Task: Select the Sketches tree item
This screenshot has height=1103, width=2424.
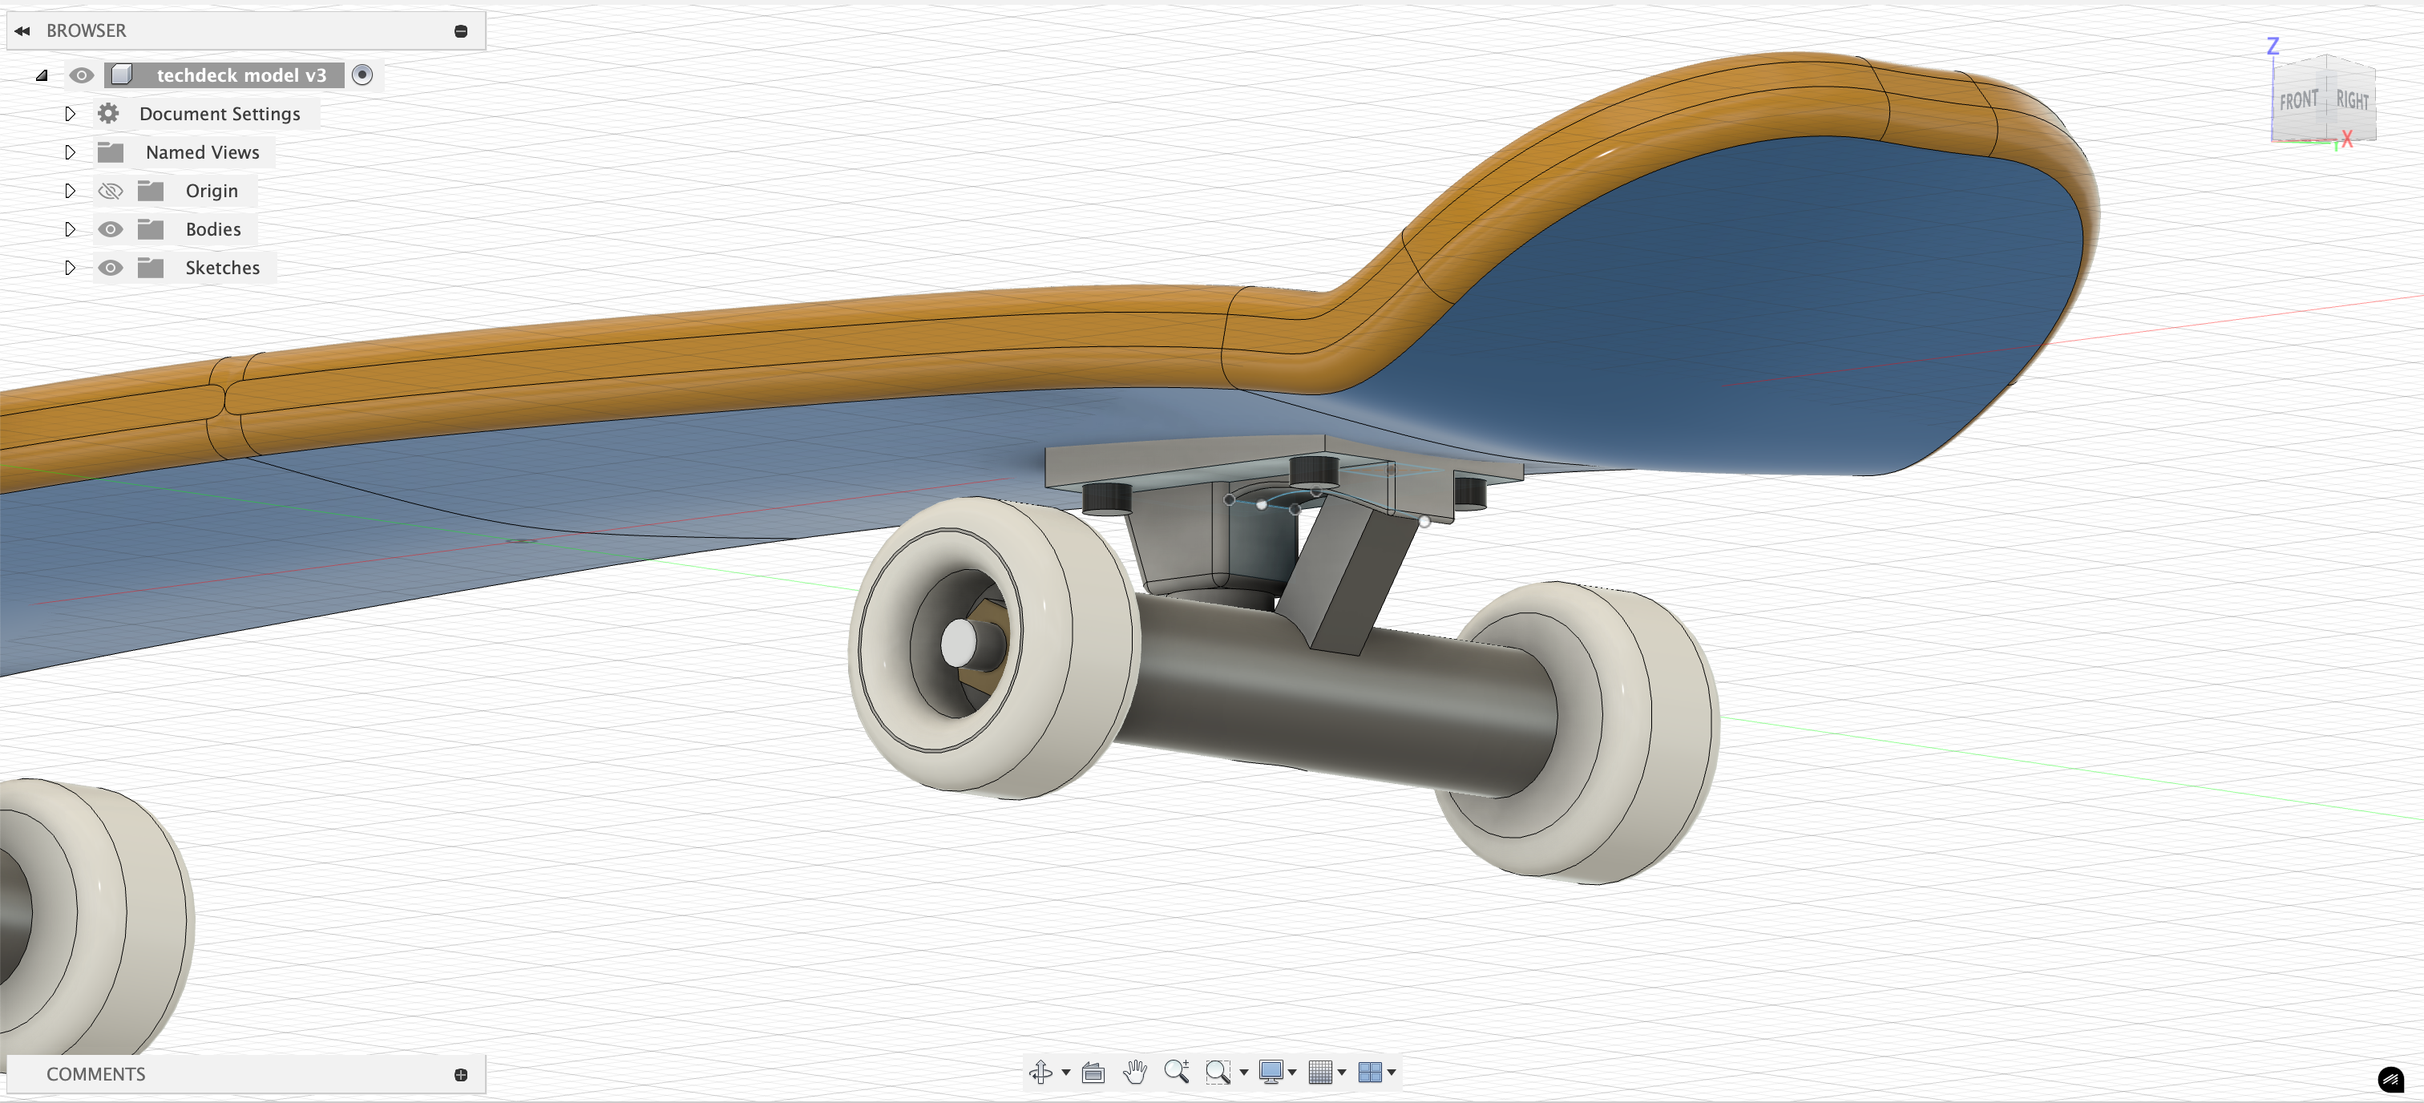Action: (222, 269)
